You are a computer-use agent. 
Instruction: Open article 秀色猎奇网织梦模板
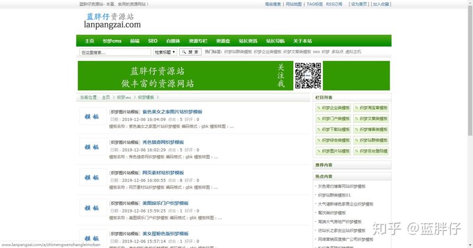pos(163,142)
